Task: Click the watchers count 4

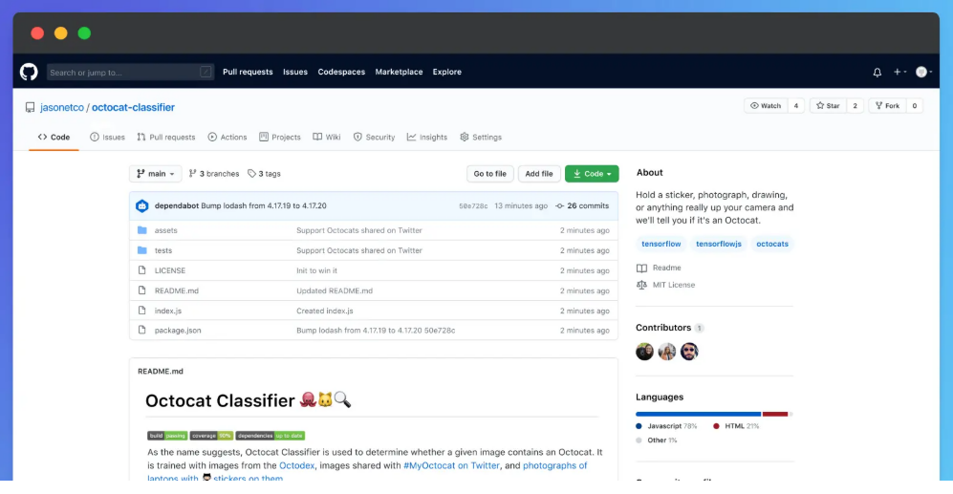Action: click(795, 106)
